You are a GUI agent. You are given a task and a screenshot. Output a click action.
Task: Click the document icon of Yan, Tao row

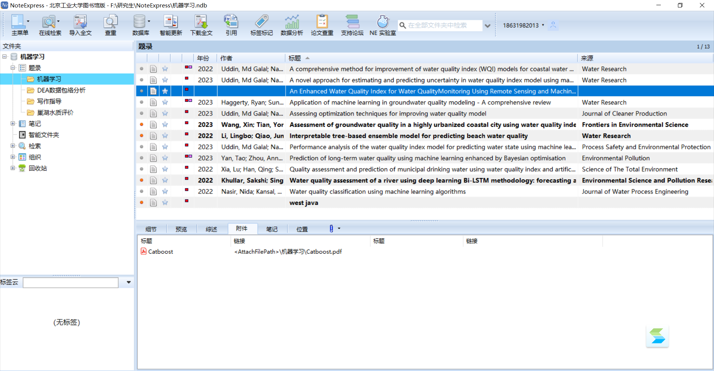153,158
